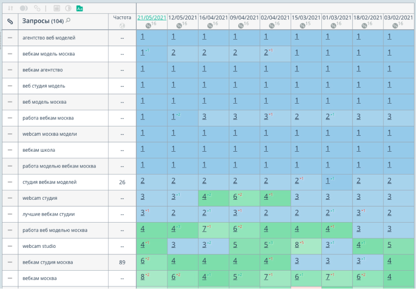Expand the row for вебкам модель москва
Image resolution: width=416 pixels, height=289 pixels.
[10, 54]
